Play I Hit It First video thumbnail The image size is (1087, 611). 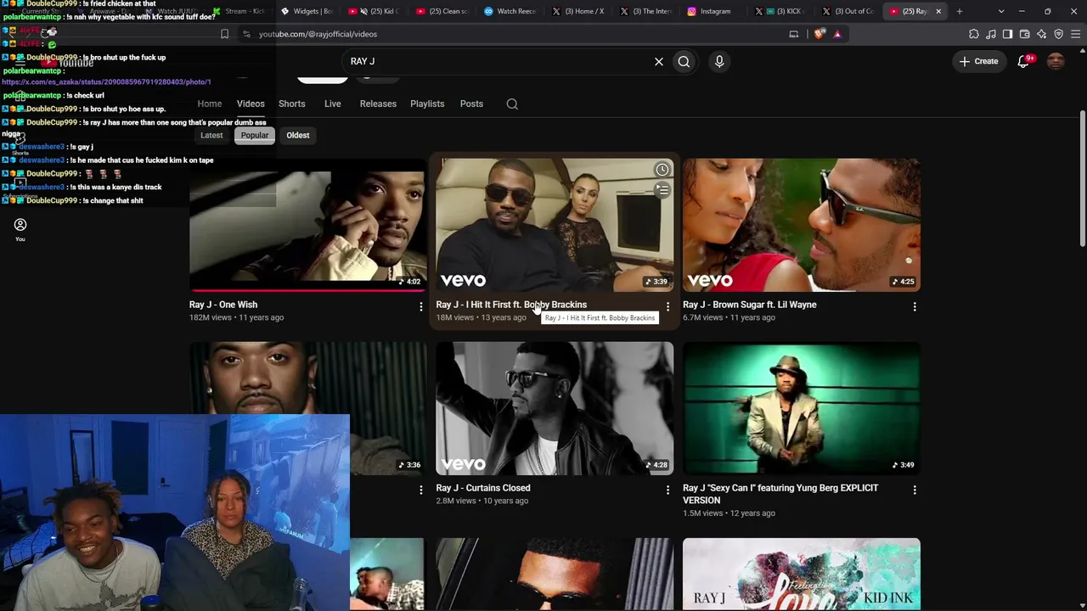click(x=555, y=224)
